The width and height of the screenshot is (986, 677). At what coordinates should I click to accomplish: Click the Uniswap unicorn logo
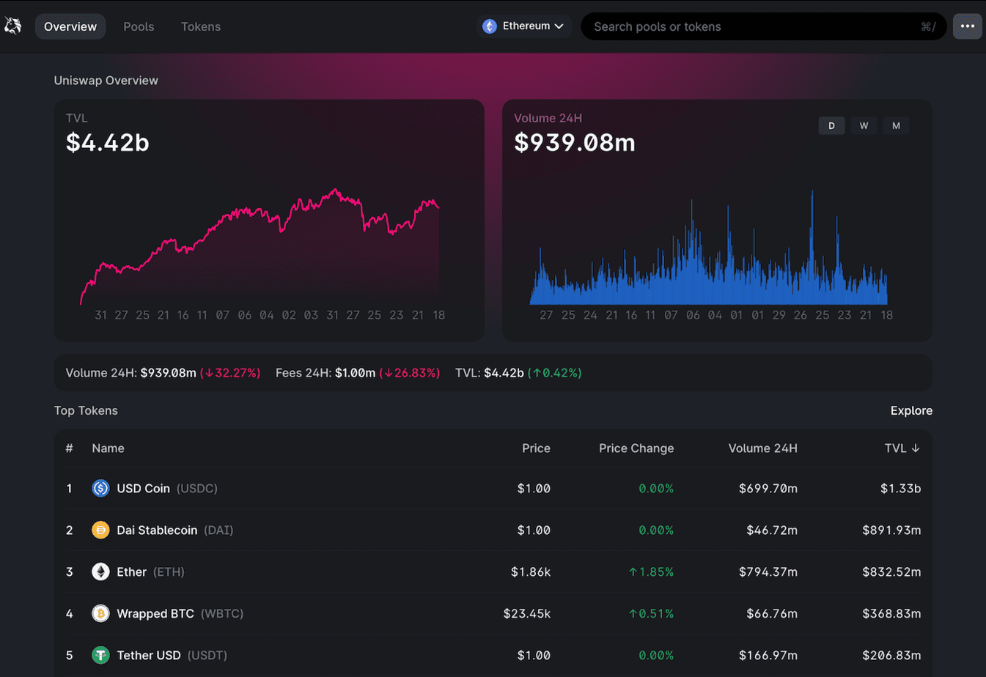tap(13, 26)
